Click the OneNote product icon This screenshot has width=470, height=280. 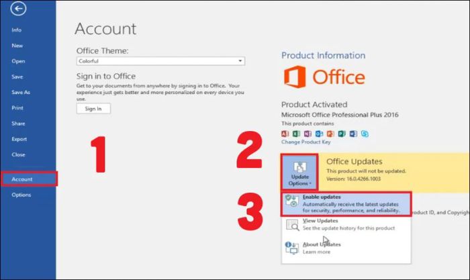[x=308, y=134]
